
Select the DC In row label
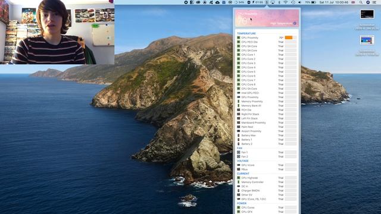point(245,186)
